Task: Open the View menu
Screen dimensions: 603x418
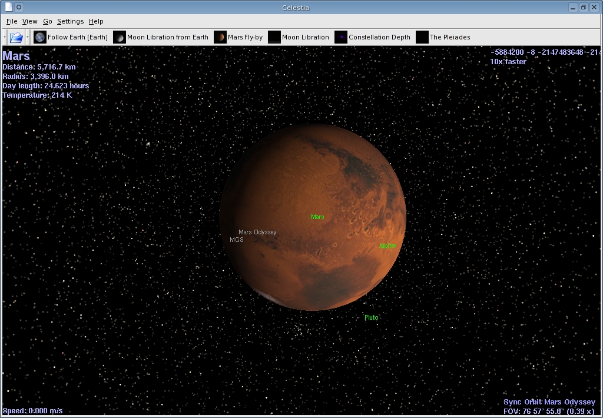Action: 29,21
